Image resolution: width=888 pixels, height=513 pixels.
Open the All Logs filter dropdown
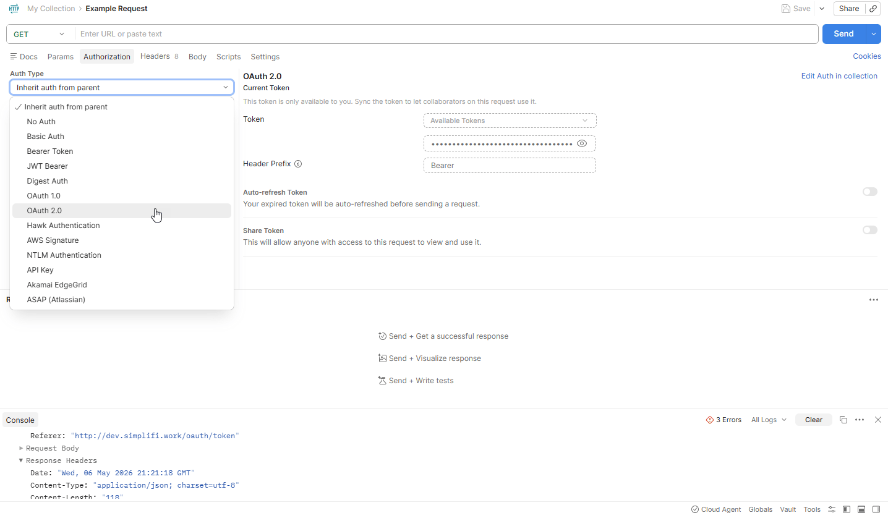click(x=769, y=420)
